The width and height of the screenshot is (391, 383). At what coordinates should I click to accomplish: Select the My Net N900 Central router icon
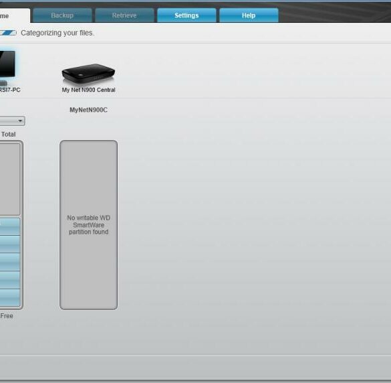click(x=88, y=74)
